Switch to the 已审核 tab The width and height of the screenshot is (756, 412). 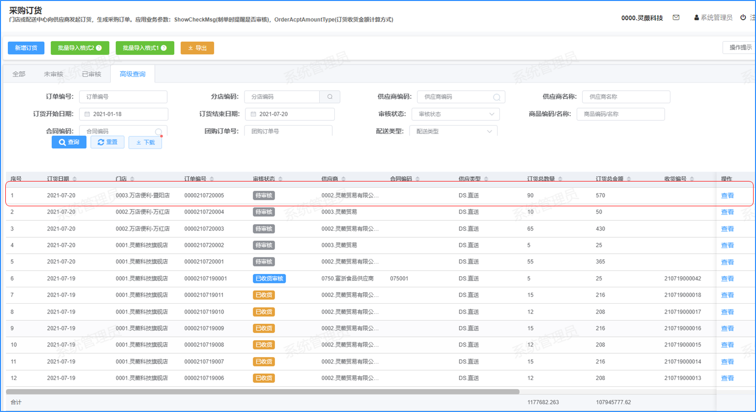pyautogui.click(x=91, y=74)
